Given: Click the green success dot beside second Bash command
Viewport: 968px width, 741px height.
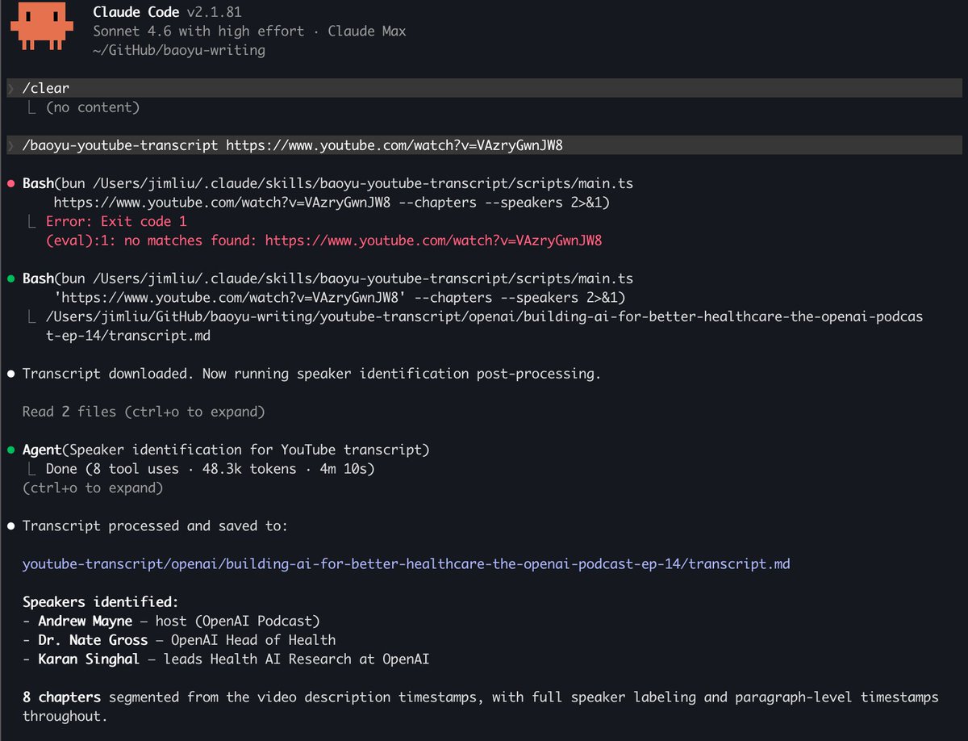Looking at the screenshot, I should pyautogui.click(x=11, y=278).
